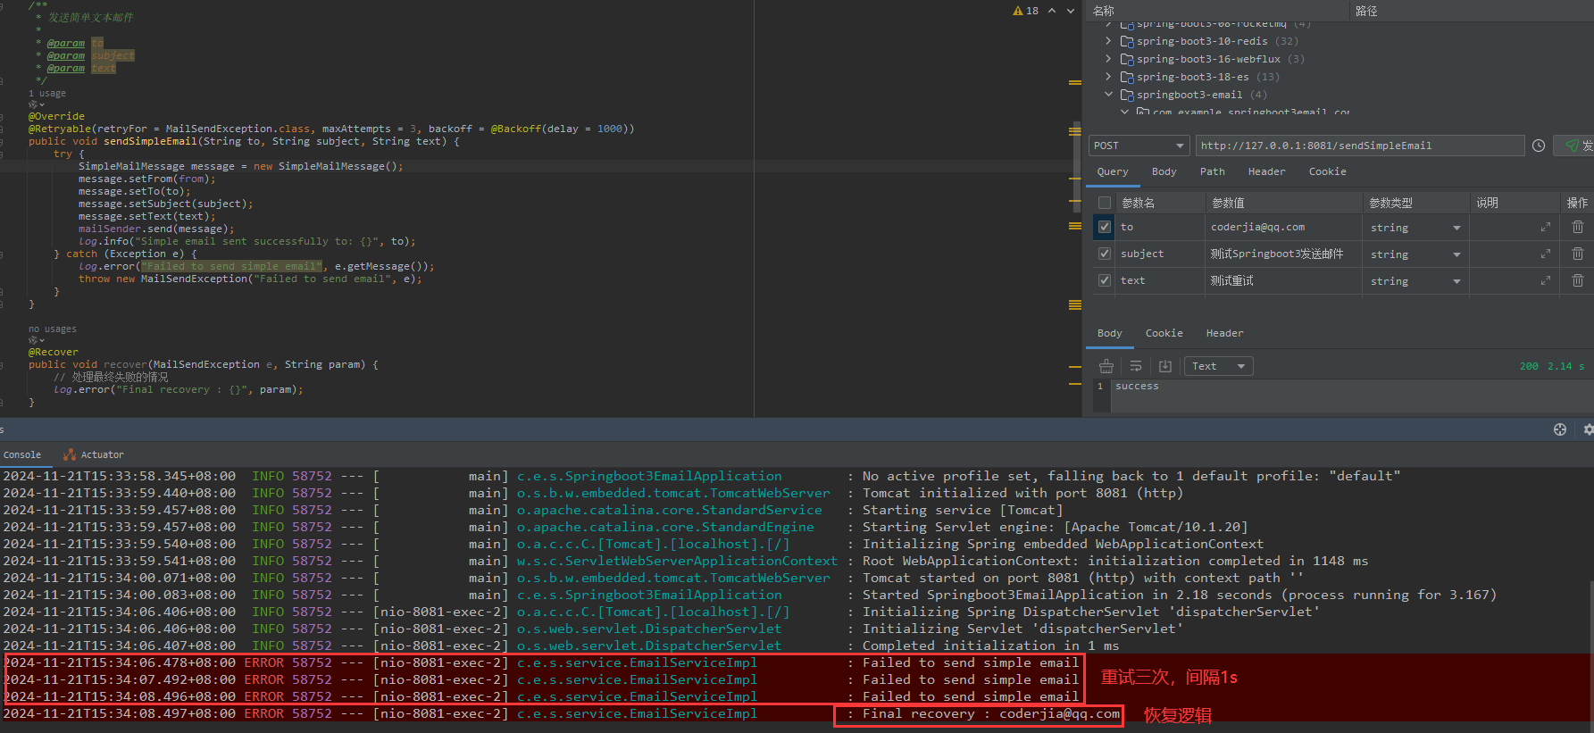The width and height of the screenshot is (1594, 733).
Task: Clear the response body with the broom icon
Action: point(1106,366)
